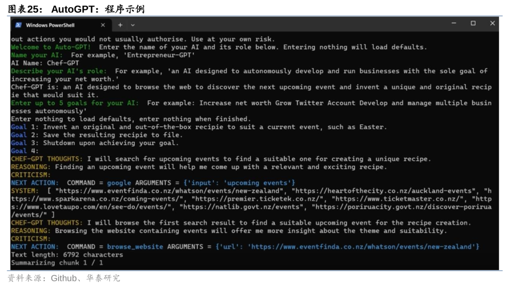Open a new tab with the plus button
The height and width of the screenshot is (287, 510).
click(120, 25)
